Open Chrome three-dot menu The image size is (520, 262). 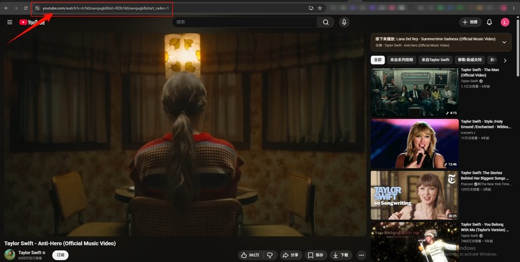pos(514,8)
